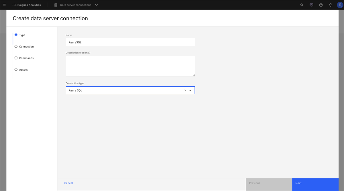The image size is (344, 191).
Task: Cancel the data server connection creation
Action: point(69,183)
